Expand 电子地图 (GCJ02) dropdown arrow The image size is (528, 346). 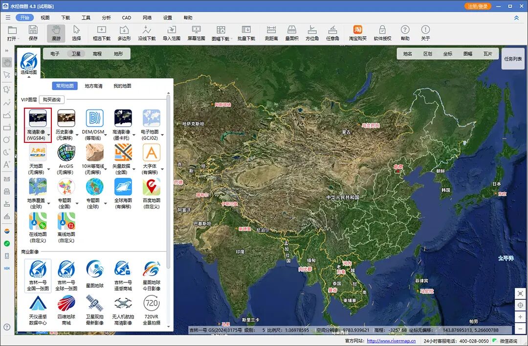(162, 135)
